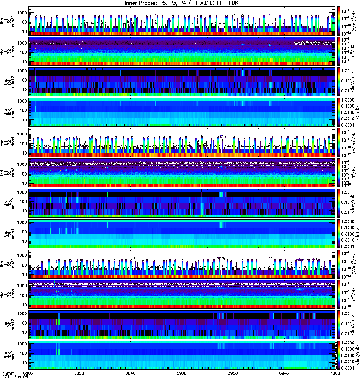Click the color bar beside the scm3 panel
The image size is (363, 387).
(339, 295)
